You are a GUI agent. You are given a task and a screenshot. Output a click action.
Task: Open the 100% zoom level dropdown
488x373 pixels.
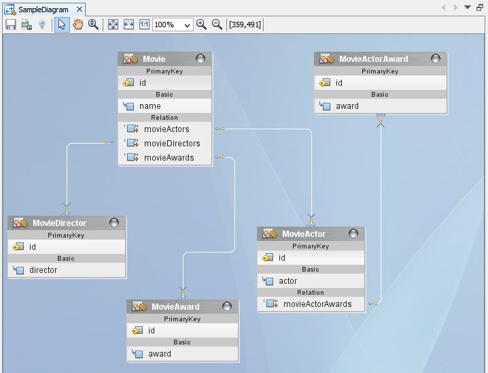tap(173, 25)
